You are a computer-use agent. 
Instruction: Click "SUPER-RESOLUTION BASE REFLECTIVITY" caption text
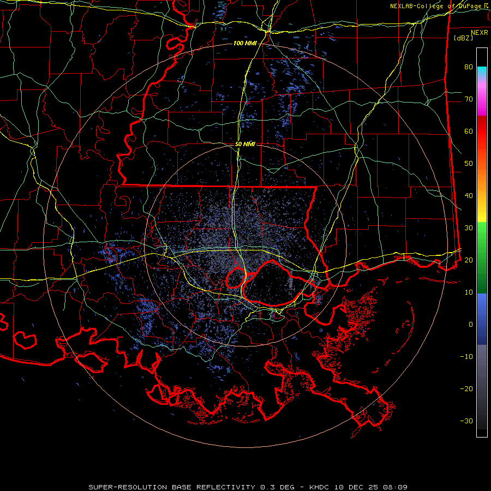click(x=172, y=487)
